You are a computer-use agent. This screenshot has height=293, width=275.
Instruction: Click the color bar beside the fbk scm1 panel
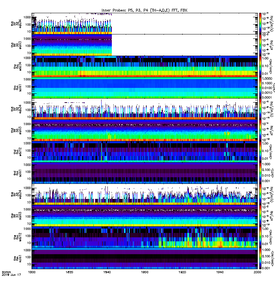tap(260, 258)
